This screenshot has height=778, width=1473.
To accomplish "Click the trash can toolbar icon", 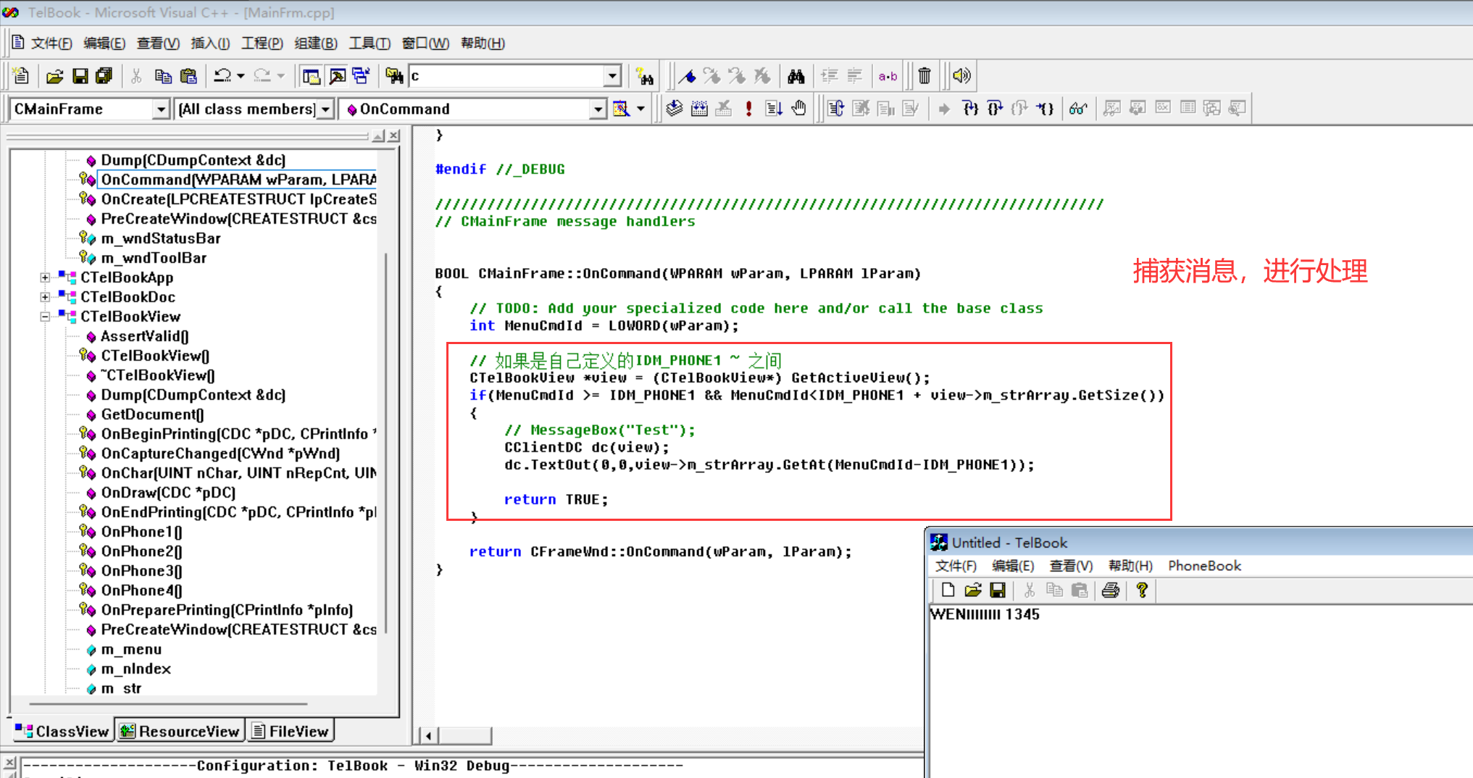I will coord(925,76).
